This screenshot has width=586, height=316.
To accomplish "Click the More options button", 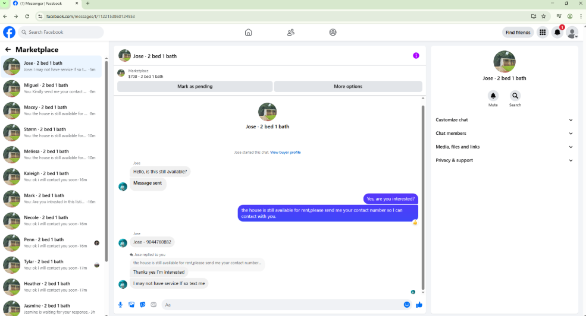I will tap(348, 86).
